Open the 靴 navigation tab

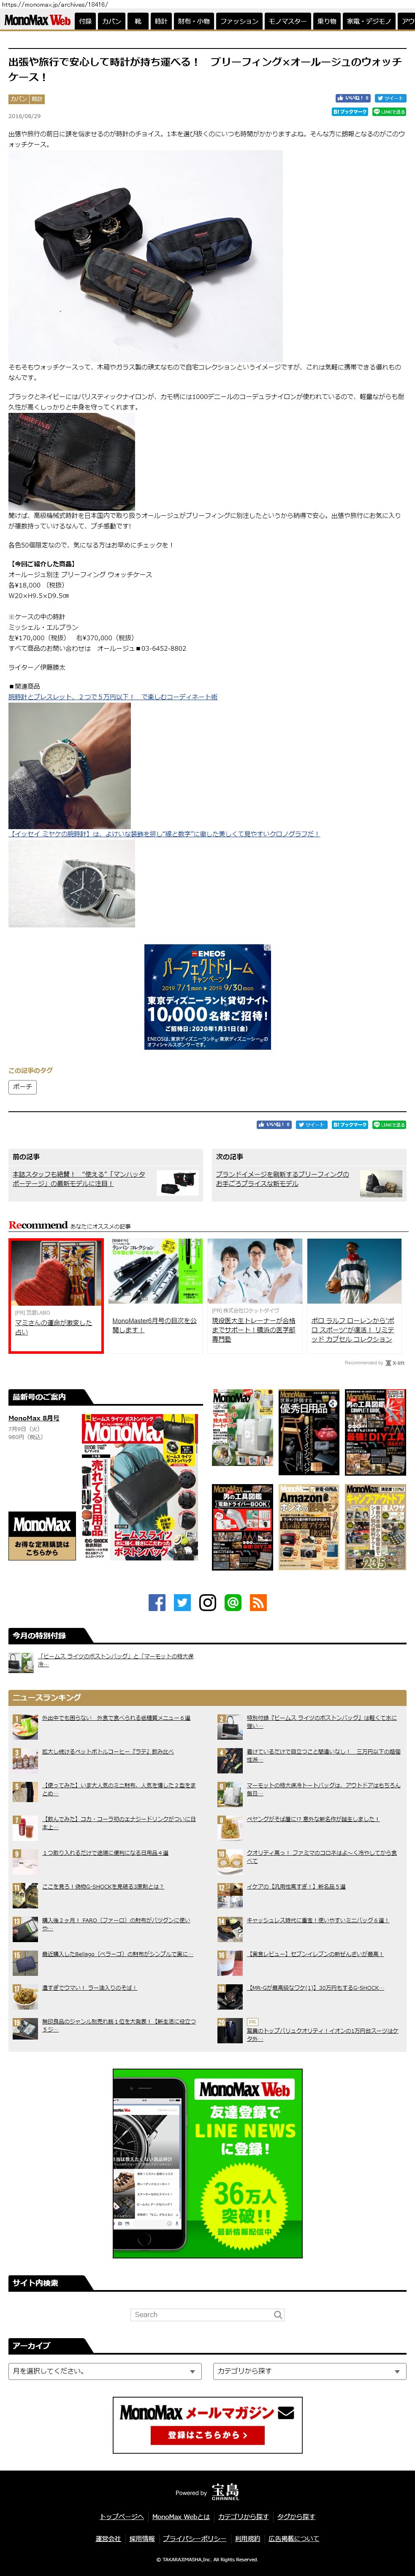[138, 21]
